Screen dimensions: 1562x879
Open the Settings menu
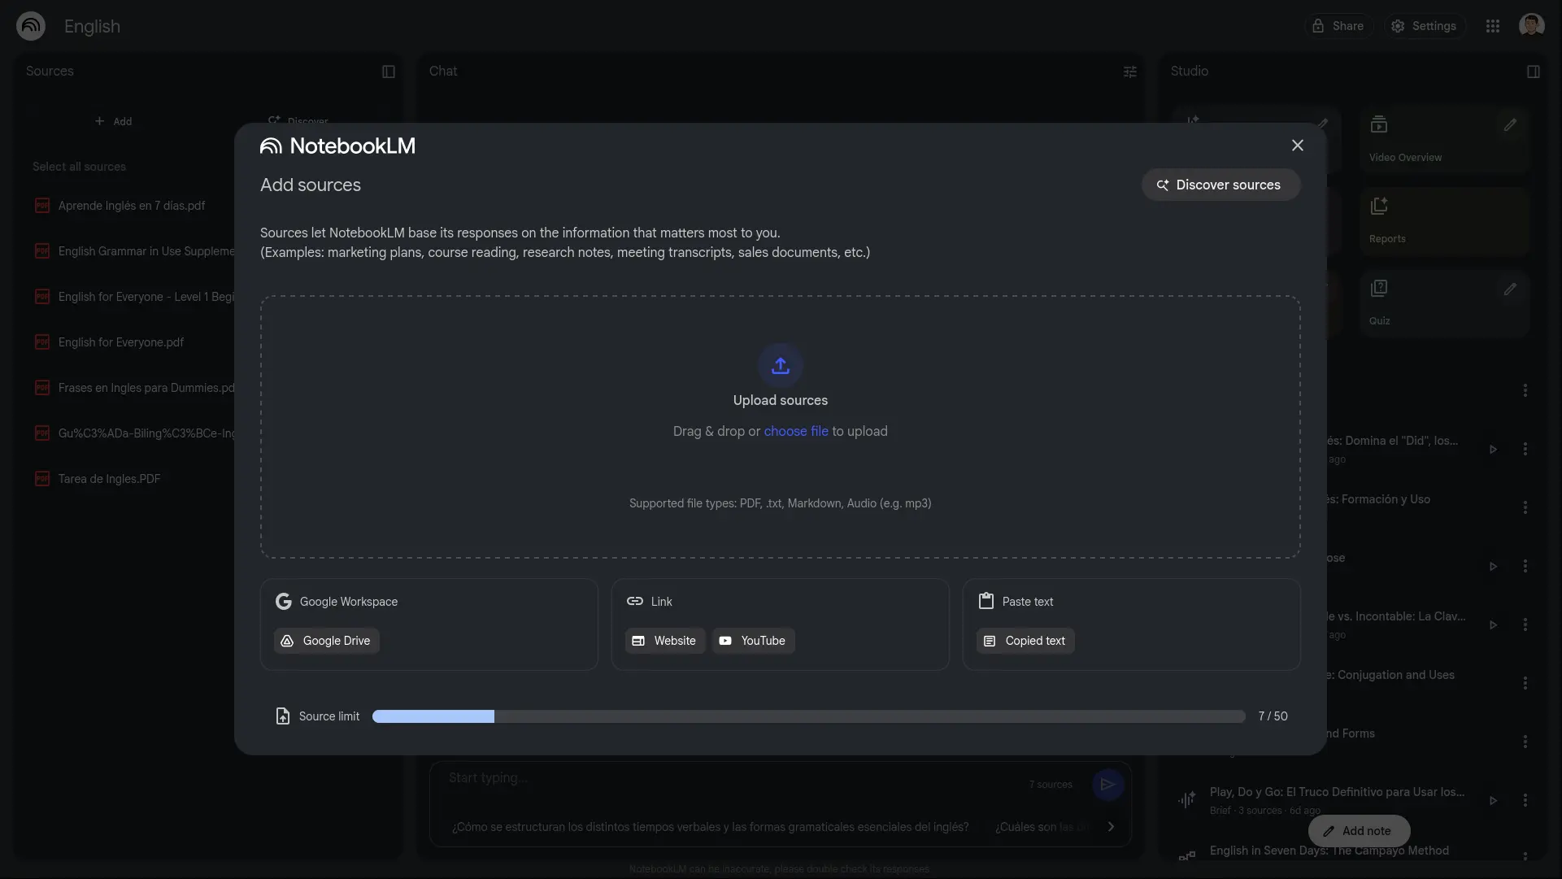1424,25
